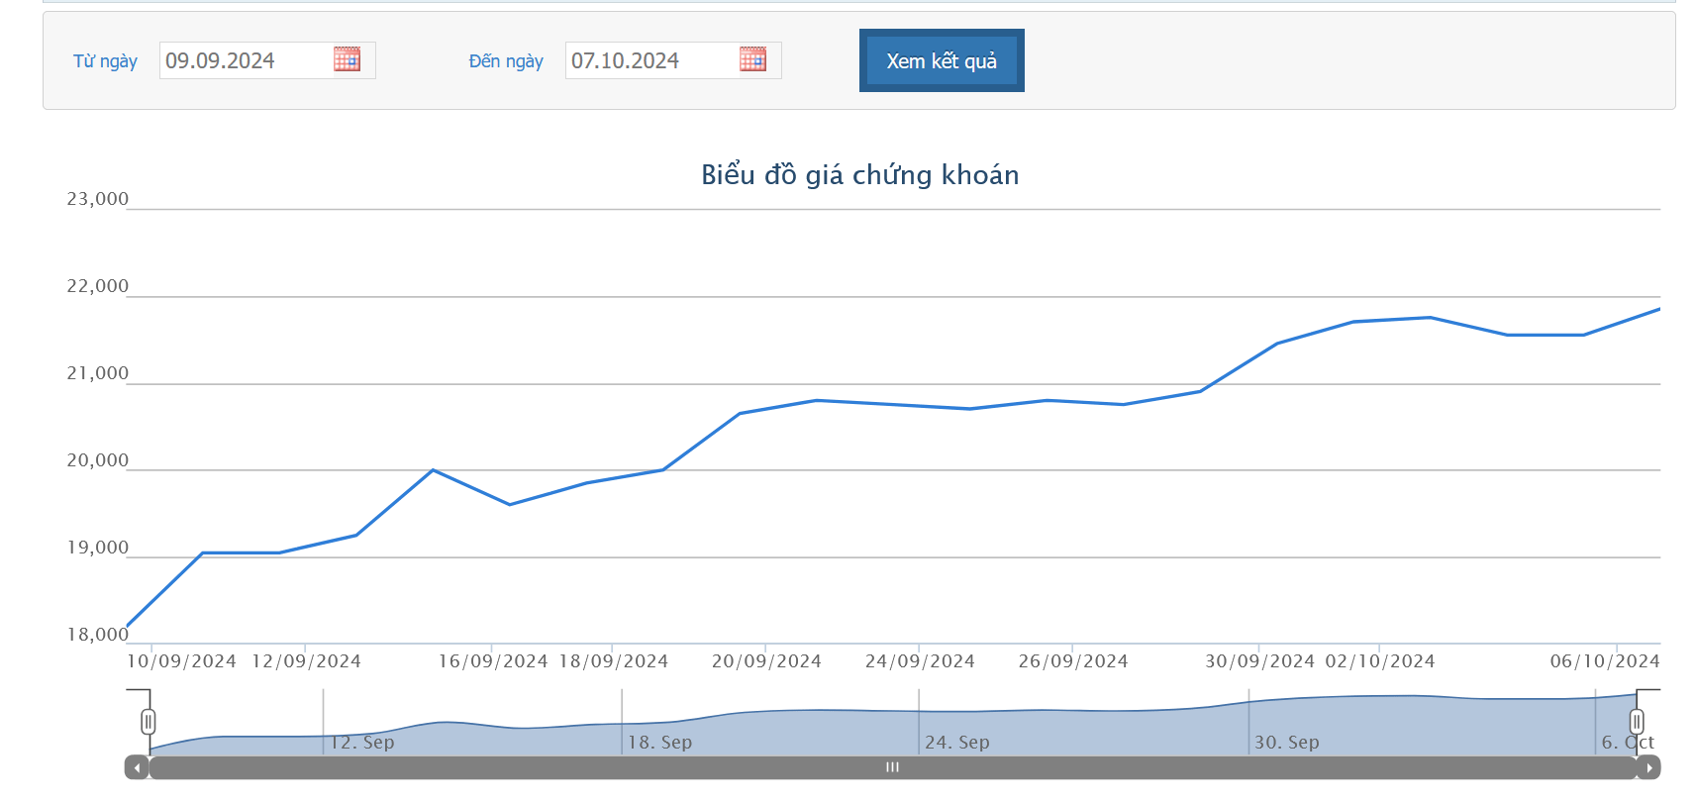1696x802 pixels.
Task: Click the left arrow on chart scrollbar
Action: coord(137,767)
